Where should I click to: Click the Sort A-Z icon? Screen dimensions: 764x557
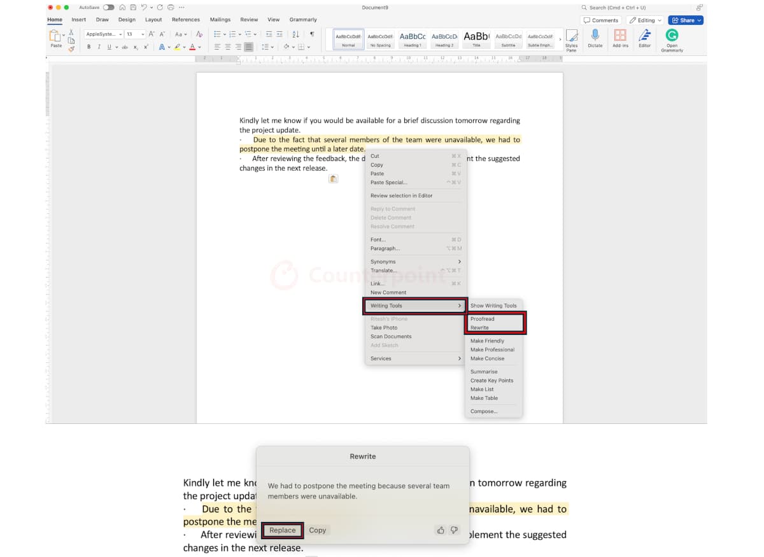point(295,34)
